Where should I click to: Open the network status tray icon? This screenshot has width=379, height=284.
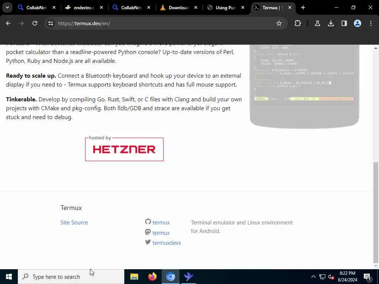[x=322, y=277]
